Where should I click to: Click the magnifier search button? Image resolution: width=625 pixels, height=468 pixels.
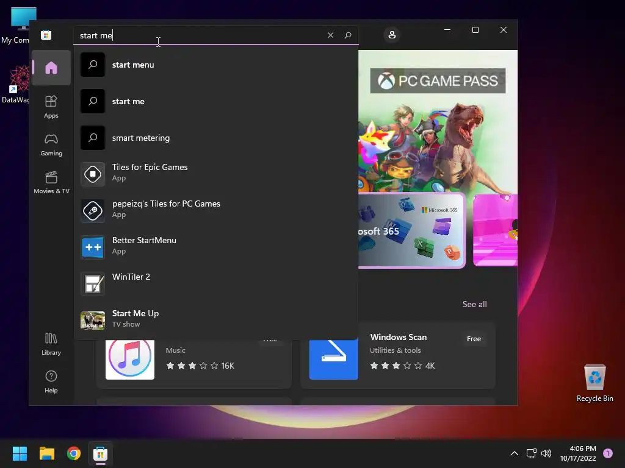pos(348,35)
